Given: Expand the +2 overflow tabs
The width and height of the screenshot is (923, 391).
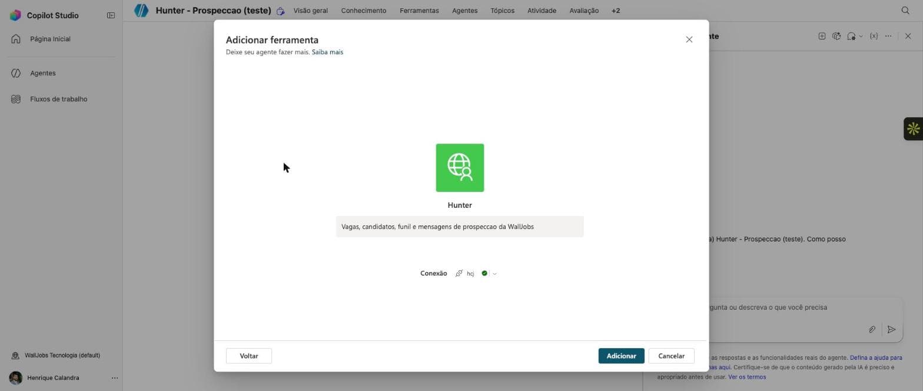Looking at the screenshot, I should point(616,11).
